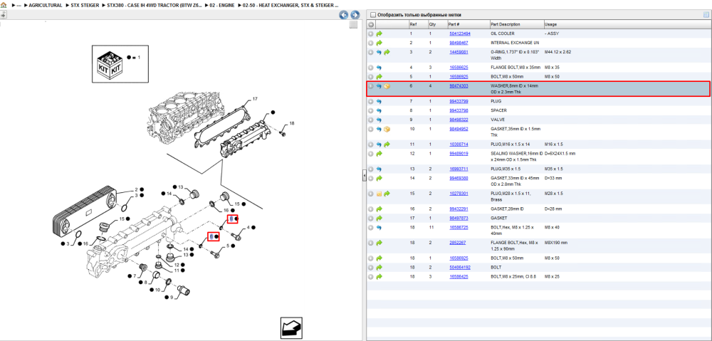
Task: Sort by the Part Description column header
Action: [506, 24]
